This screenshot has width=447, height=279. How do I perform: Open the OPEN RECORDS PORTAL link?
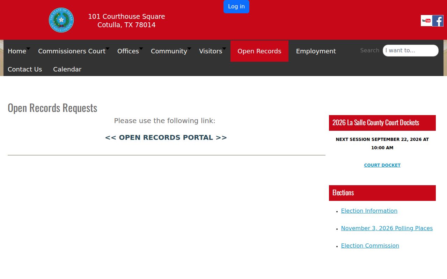tap(166, 137)
